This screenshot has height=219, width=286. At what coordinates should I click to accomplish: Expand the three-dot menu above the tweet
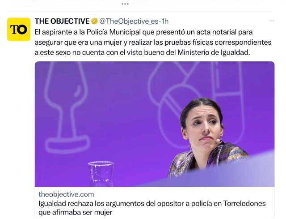[x=125, y=4]
